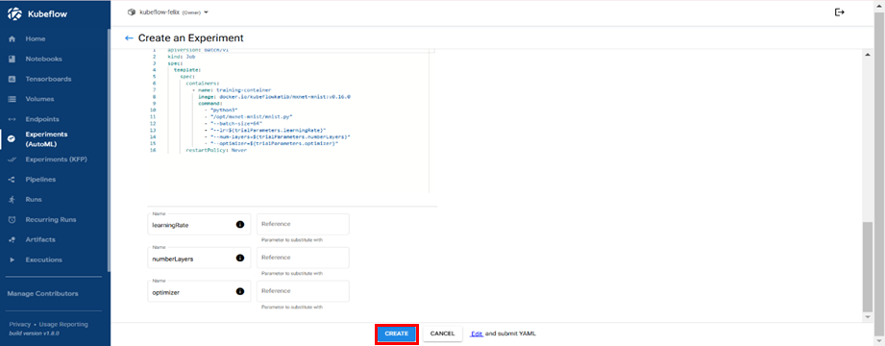Click the Artifacts sidebar icon
This screenshot has width=885, height=346.
tap(12, 240)
